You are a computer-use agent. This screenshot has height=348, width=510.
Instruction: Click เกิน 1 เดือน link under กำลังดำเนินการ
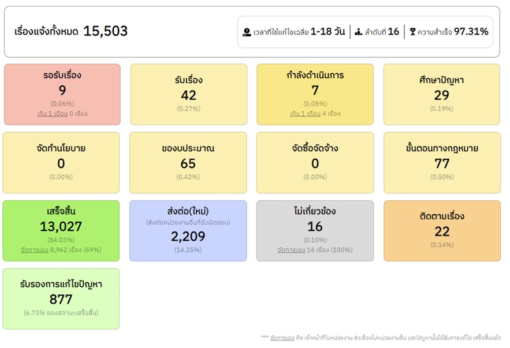pyautogui.click(x=305, y=114)
